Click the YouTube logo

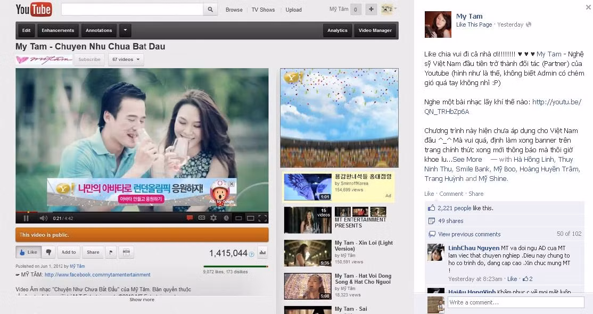[x=34, y=10]
